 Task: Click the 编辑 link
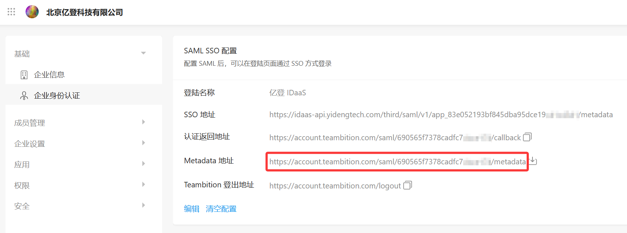coord(192,209)
